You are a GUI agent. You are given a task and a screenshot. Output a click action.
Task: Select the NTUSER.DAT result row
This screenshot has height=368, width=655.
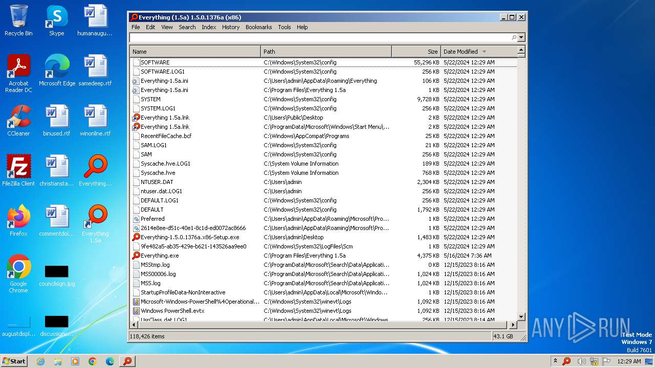(323, 182)
